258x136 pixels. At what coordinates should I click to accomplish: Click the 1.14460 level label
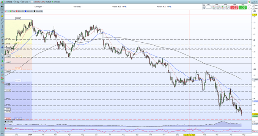[8, 71]
